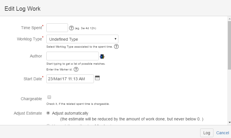Image resolution: width=231 pixels, height=138 pixels.
Task: Click the Start Date field
Action: click(x=70, y=79)
